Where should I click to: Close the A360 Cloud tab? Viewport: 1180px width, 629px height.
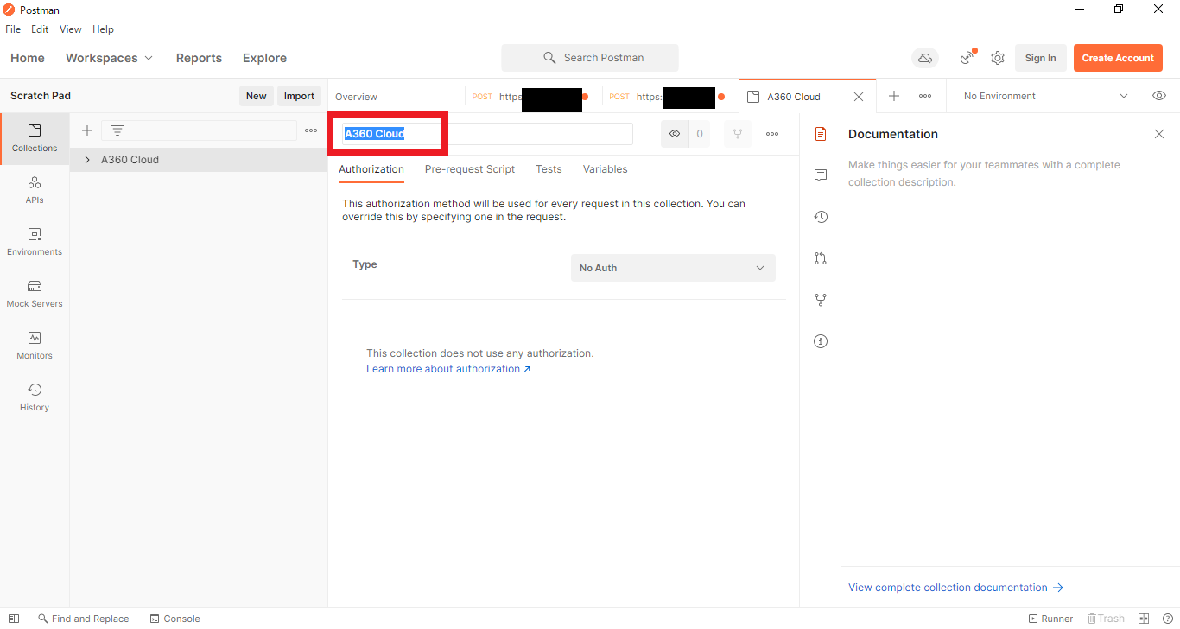click(x=858, y=97)
